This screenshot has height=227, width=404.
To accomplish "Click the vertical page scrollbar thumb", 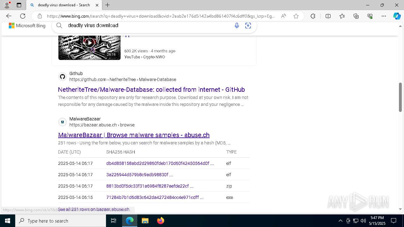I will (x=400, y=97).
